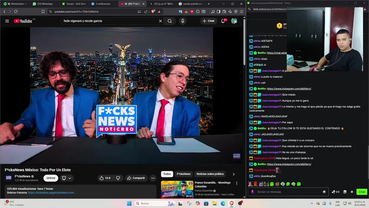Click Enviar un mensaje chat field

[288, 192]
